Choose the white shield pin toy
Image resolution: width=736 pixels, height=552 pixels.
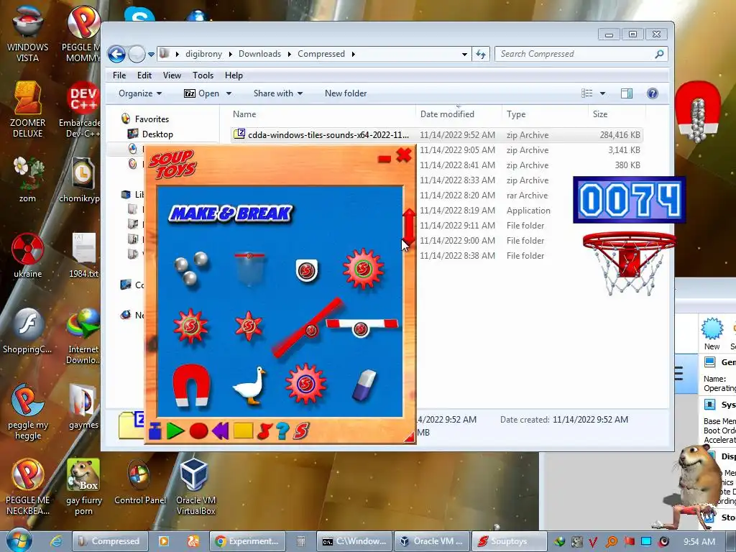coord(307,270)
